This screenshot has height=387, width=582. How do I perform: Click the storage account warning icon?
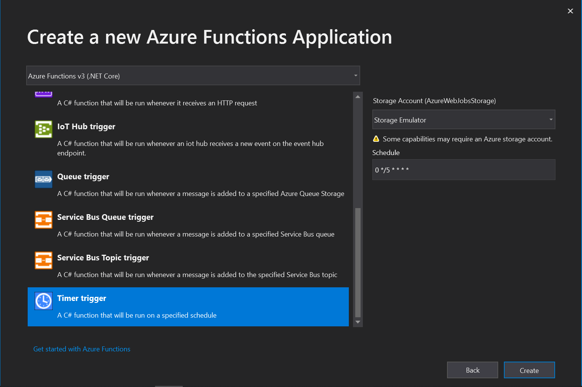click(376, 139)
